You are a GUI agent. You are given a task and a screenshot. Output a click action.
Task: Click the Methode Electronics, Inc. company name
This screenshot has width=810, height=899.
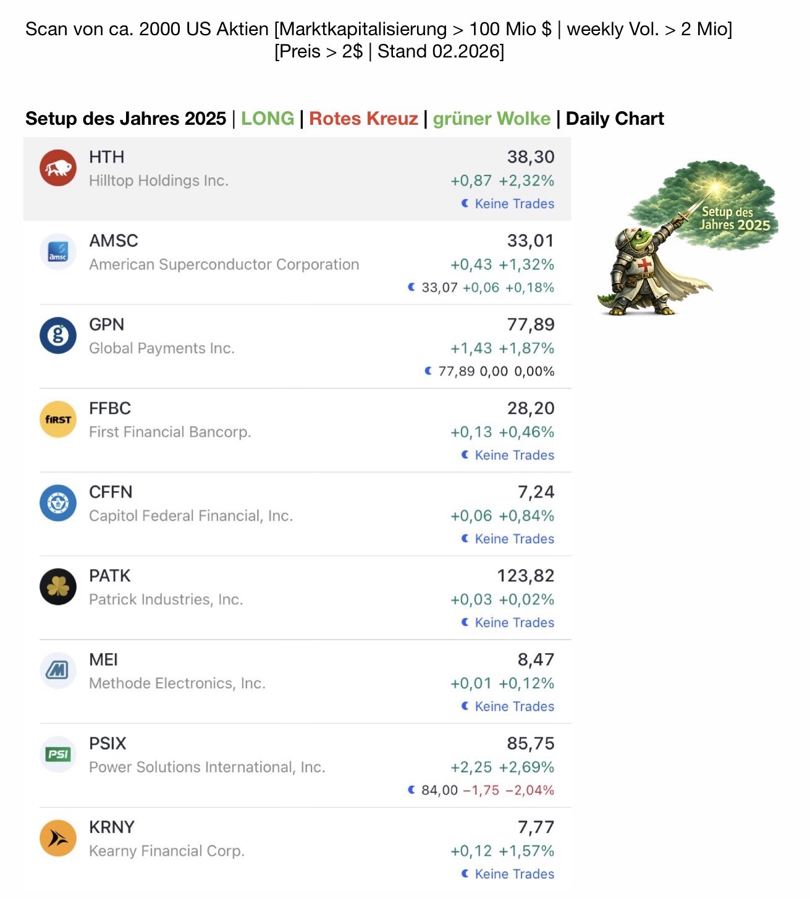pyautogui.click(x=177, y=683)
